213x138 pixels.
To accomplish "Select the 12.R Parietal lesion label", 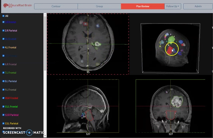I will point(12,115).
